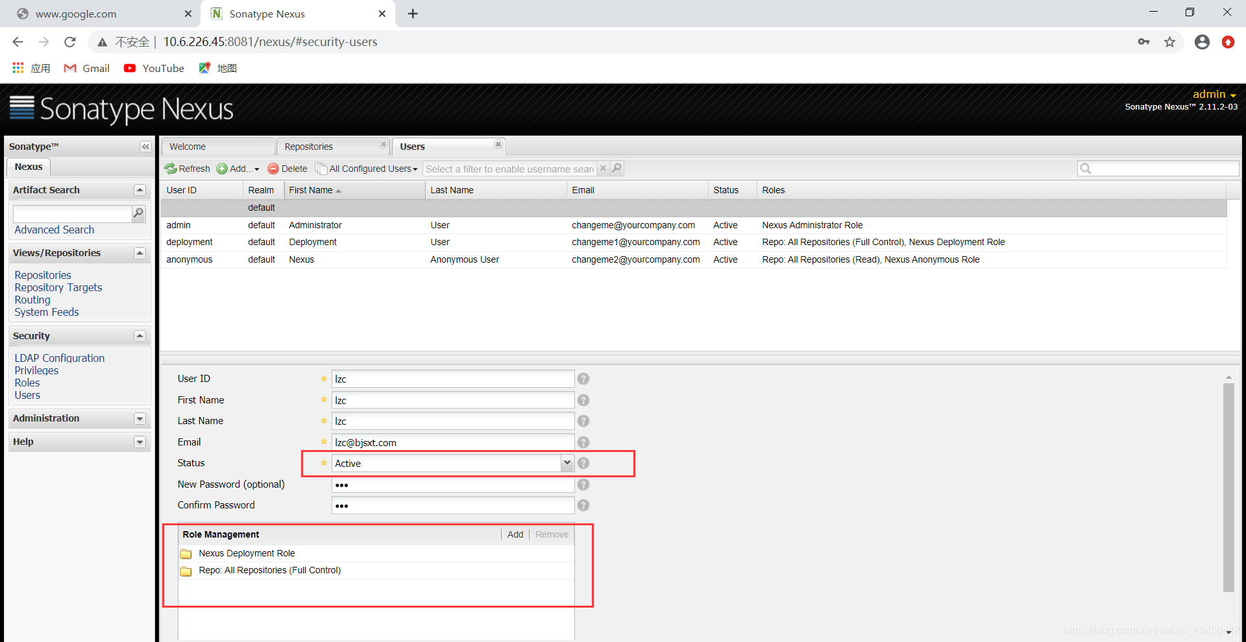
Task: Open the Routing link
Action: 32,300
